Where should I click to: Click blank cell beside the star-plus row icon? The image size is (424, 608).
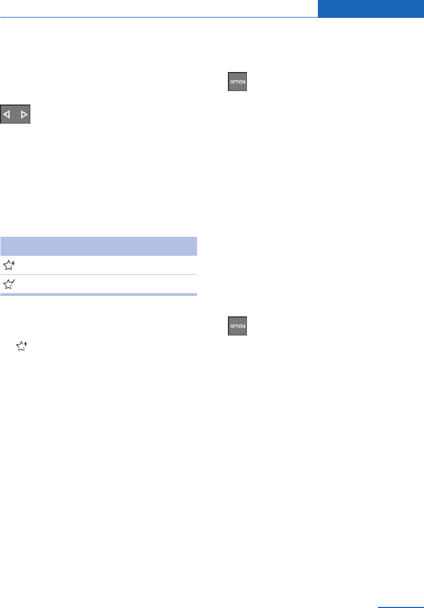[x=108, y=265]
